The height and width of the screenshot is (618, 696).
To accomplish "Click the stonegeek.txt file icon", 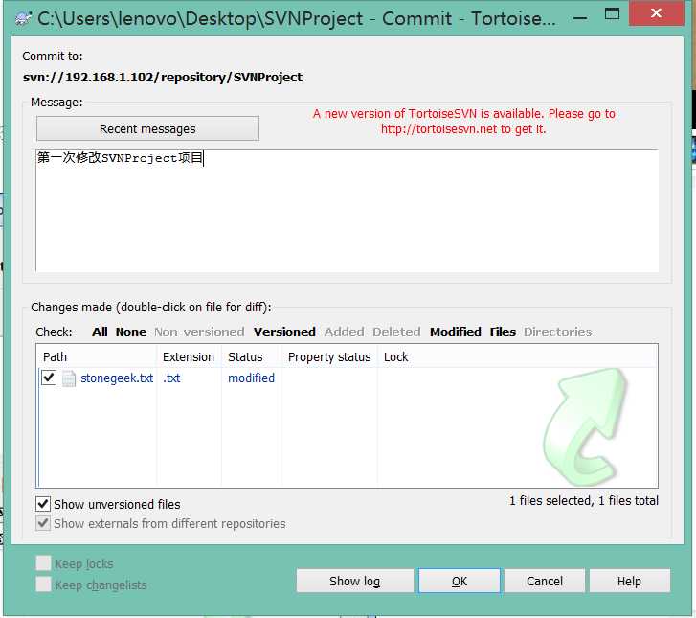I will [x=69, y=378].
